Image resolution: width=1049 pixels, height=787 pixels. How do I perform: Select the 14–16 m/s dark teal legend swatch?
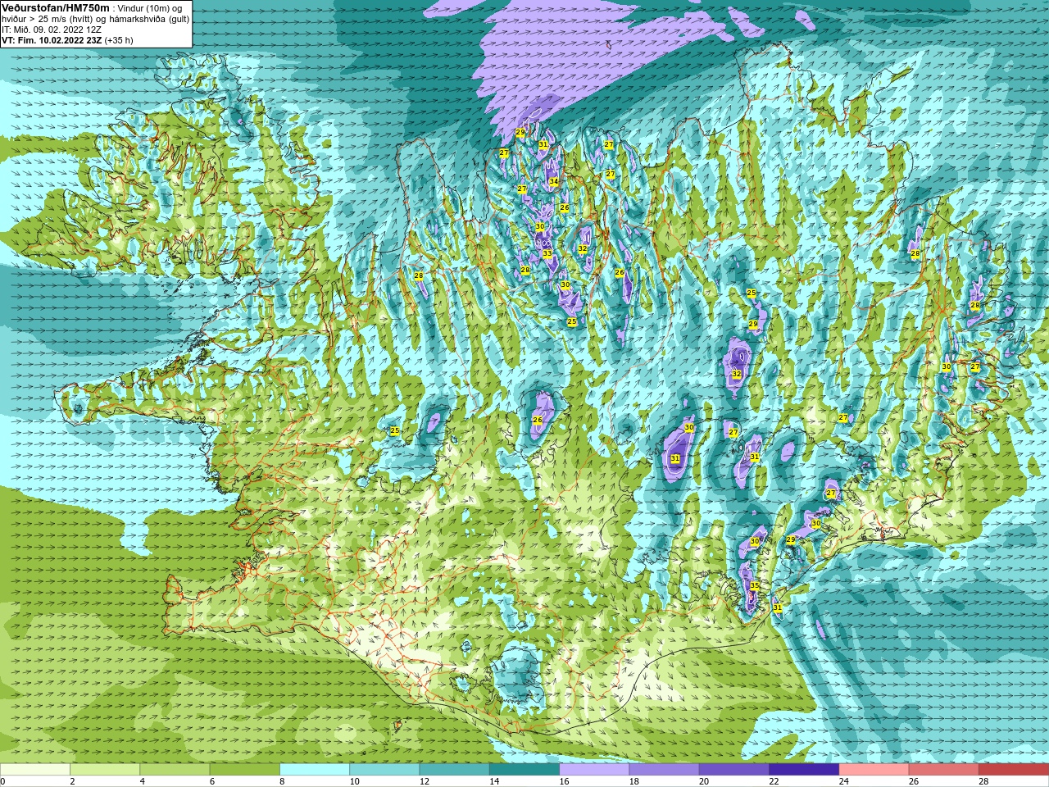coord(524,770)
